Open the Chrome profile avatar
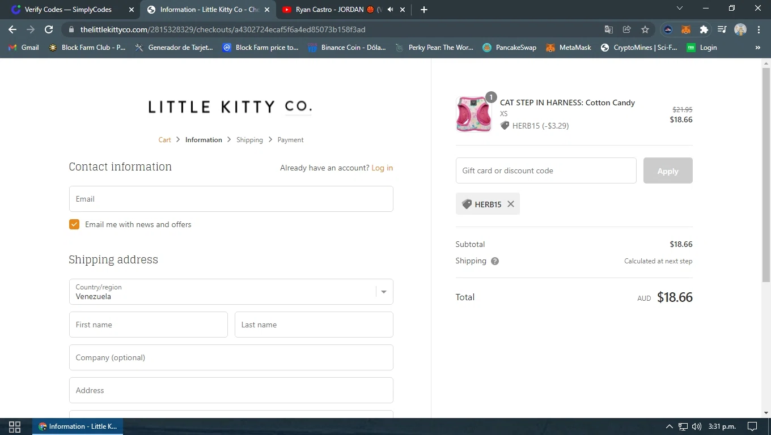Screen dimensions: 771x435 coord(740,29)
